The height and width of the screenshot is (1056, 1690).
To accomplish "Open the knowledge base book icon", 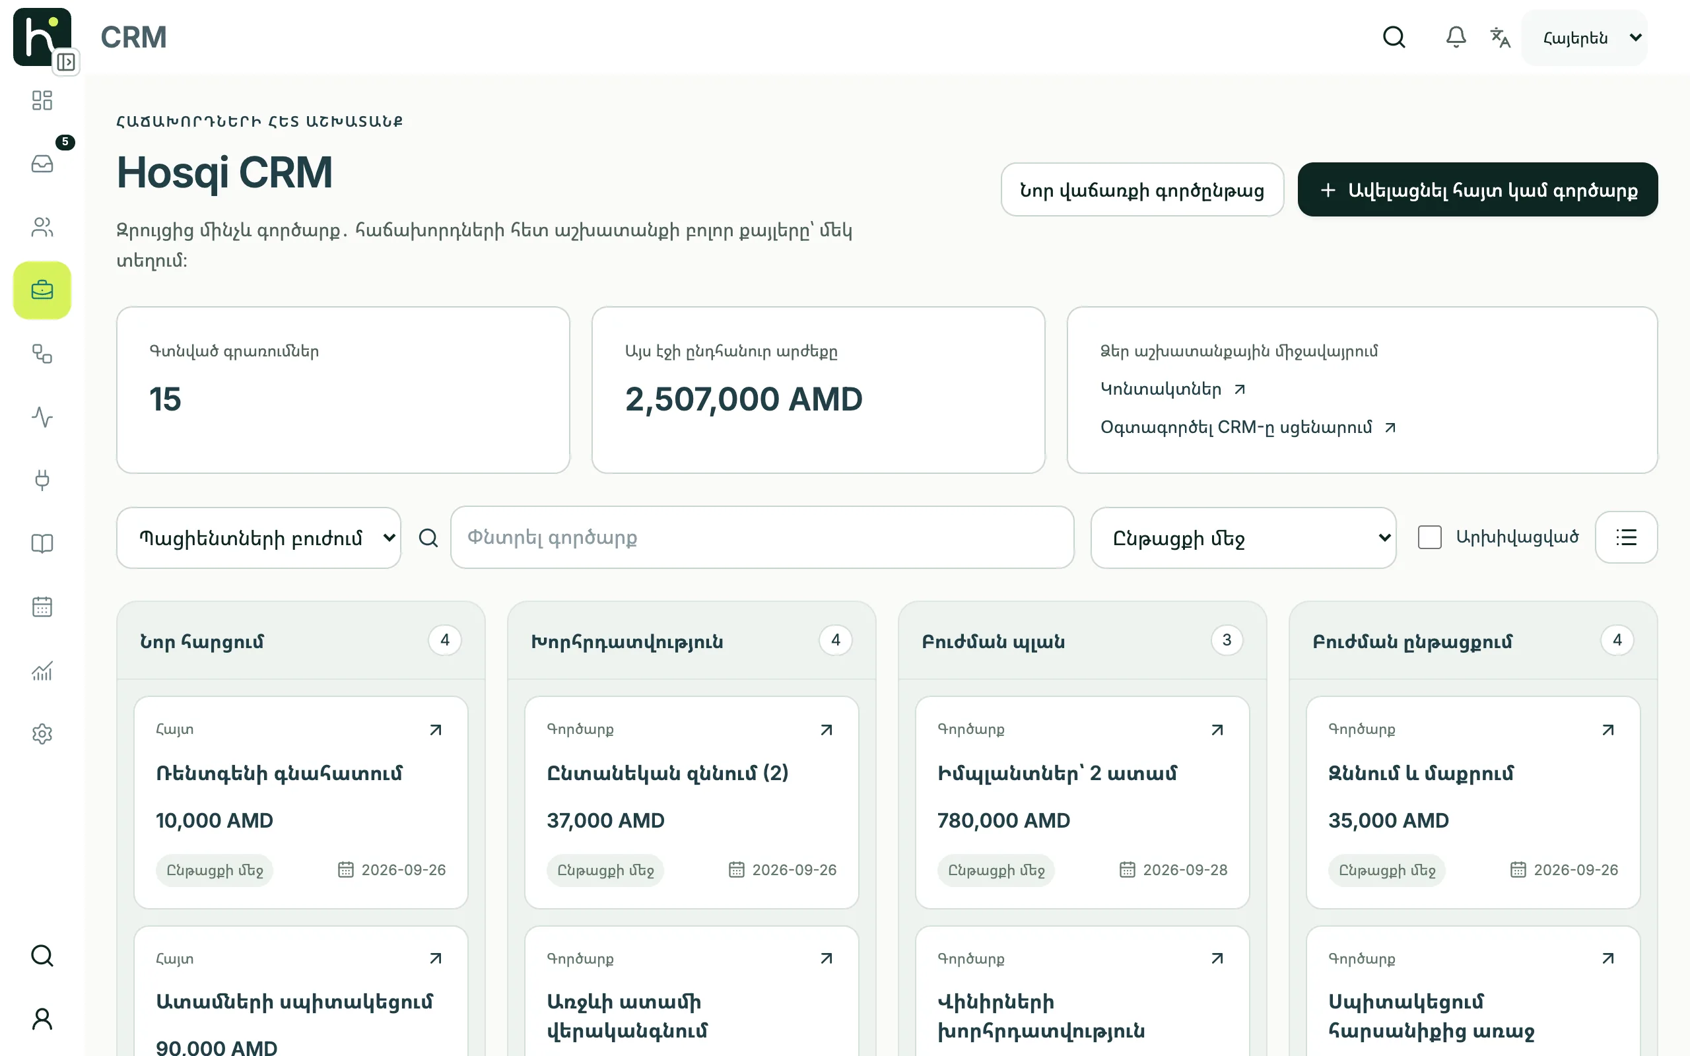I will point(42,543).
